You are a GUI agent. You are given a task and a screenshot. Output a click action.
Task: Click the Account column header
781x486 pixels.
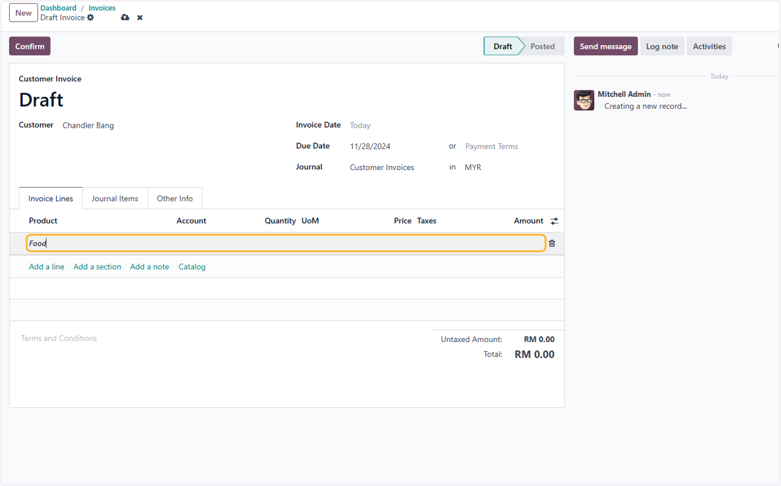[x=191, y=221]
